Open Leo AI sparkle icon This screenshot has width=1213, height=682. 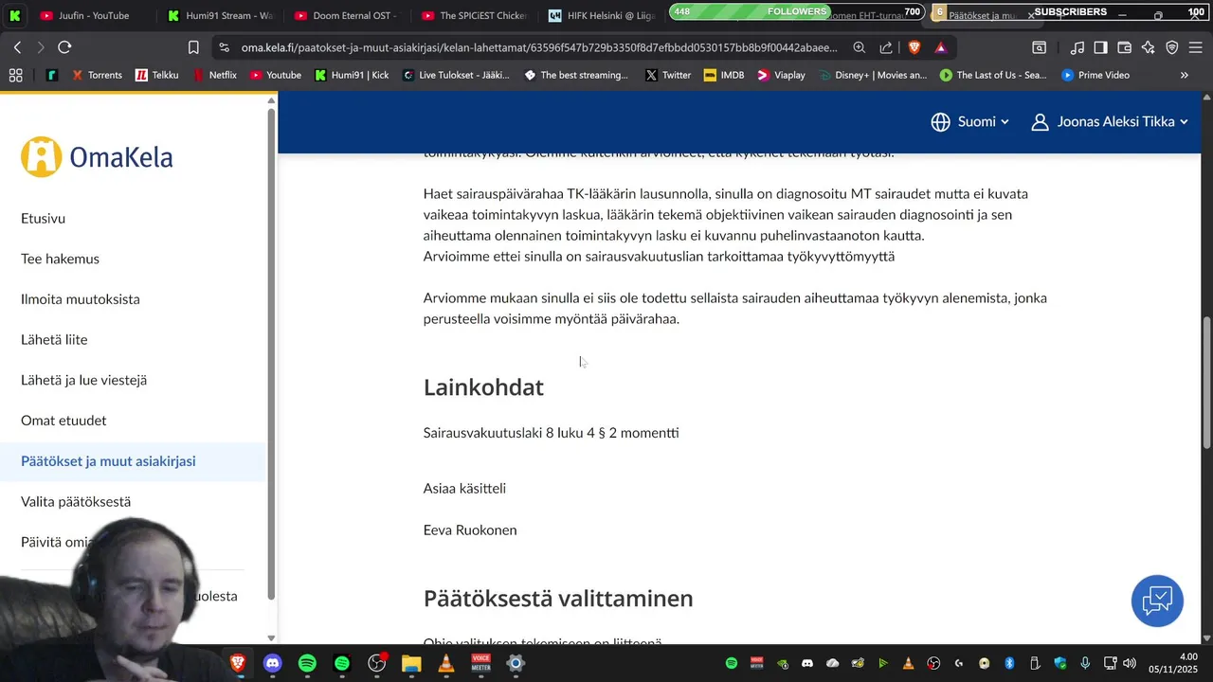[1149, 47]
